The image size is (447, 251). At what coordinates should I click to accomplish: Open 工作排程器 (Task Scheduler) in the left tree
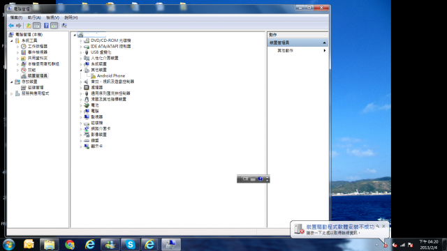pos(38,46)
